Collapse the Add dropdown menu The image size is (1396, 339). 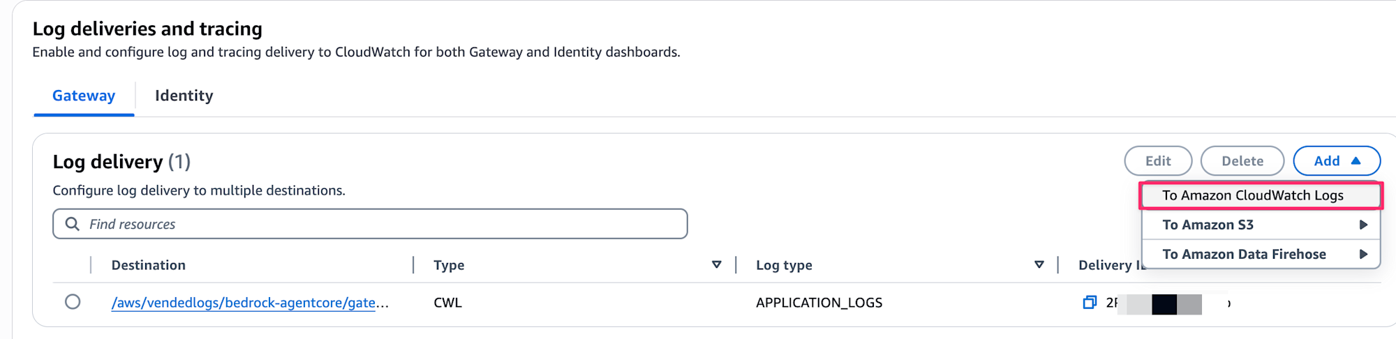coord(1336,161)
